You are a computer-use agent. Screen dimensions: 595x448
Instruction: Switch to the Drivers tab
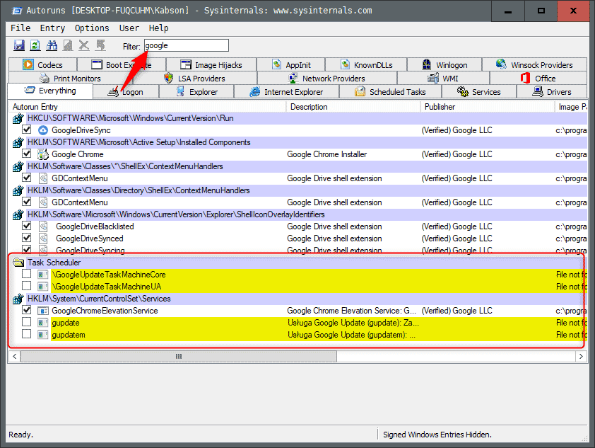tap(552, 92)
